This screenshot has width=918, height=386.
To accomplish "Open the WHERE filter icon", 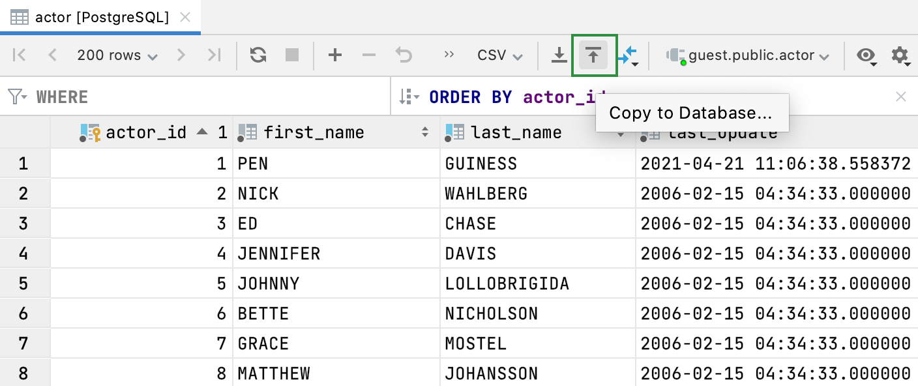I will (19, 96).
